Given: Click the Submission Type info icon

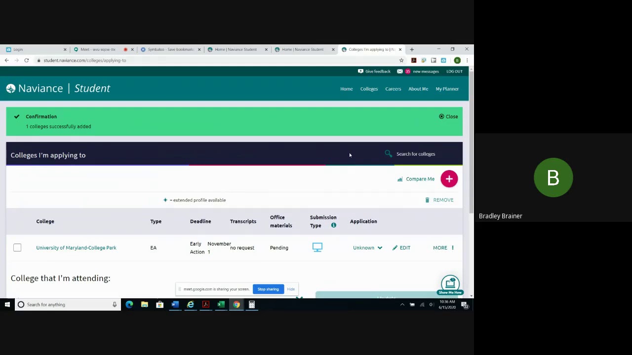Looking at the screenshot, I should click(x=334, y=226).
